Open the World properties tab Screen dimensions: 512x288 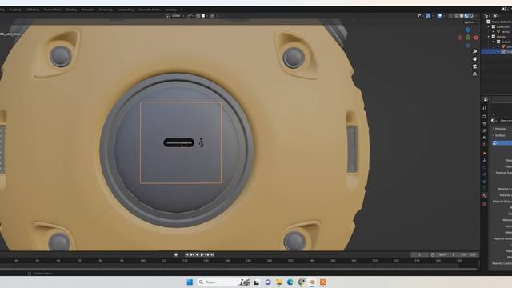coord(485,145)
